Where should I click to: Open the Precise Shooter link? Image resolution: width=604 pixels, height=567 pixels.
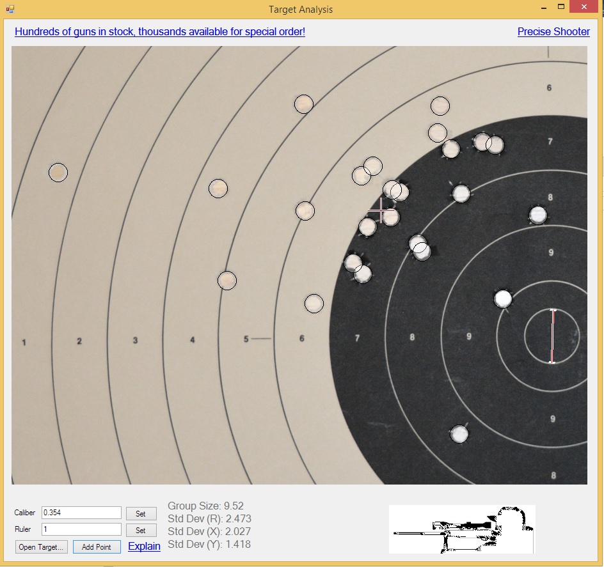(x=553, y=31)
